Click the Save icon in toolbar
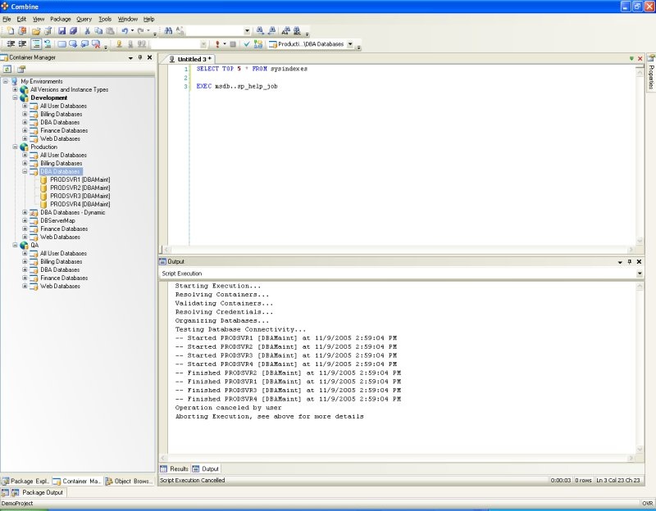The width and height of the screenshot is (656, 511). point(61,31)
